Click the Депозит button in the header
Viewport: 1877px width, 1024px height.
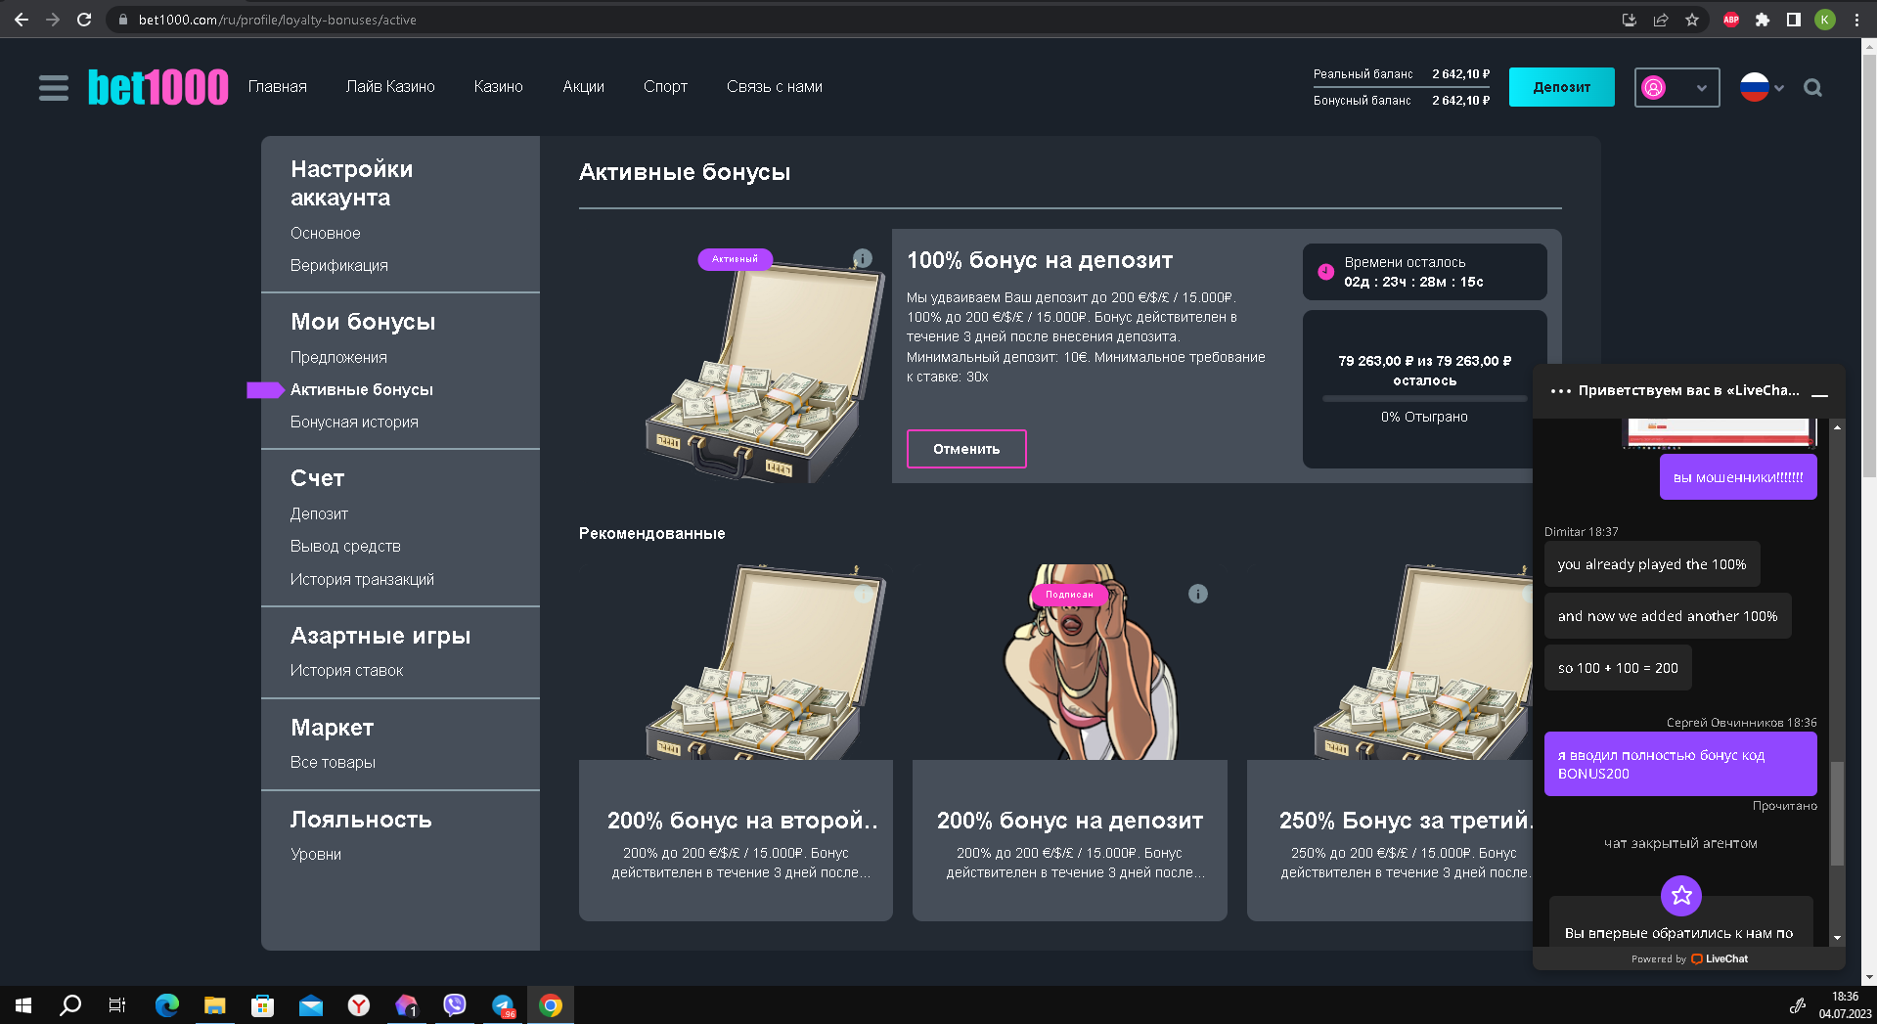(x=1561, y=87)
